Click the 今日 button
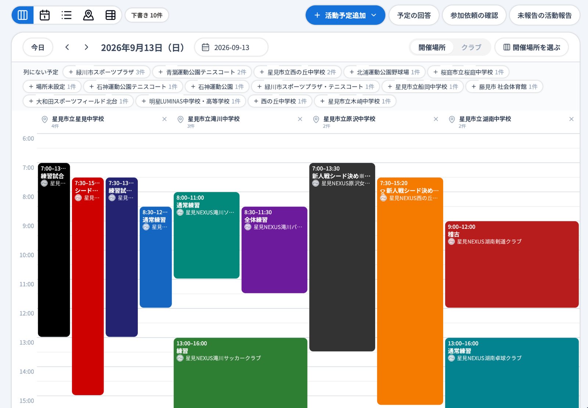588x408 pixels. (x=38, y=47)
